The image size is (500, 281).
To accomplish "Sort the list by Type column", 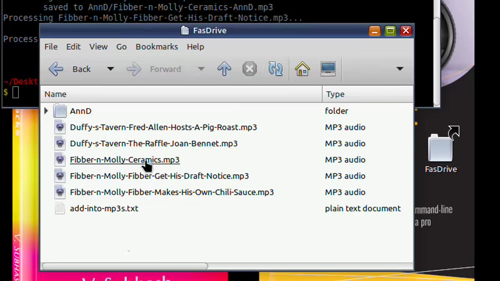I will [368, 94].
